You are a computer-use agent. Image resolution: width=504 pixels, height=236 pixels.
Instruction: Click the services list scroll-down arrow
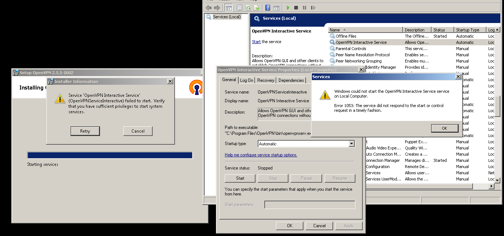tap(497, 180)
